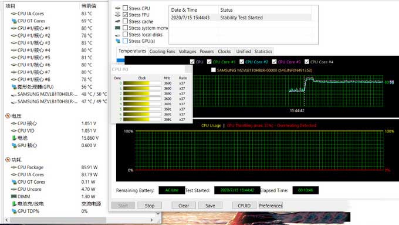Viewport: 399px width, 225px height.
Task: Click the 电压 voltage section icon
Action: point(8,116)
